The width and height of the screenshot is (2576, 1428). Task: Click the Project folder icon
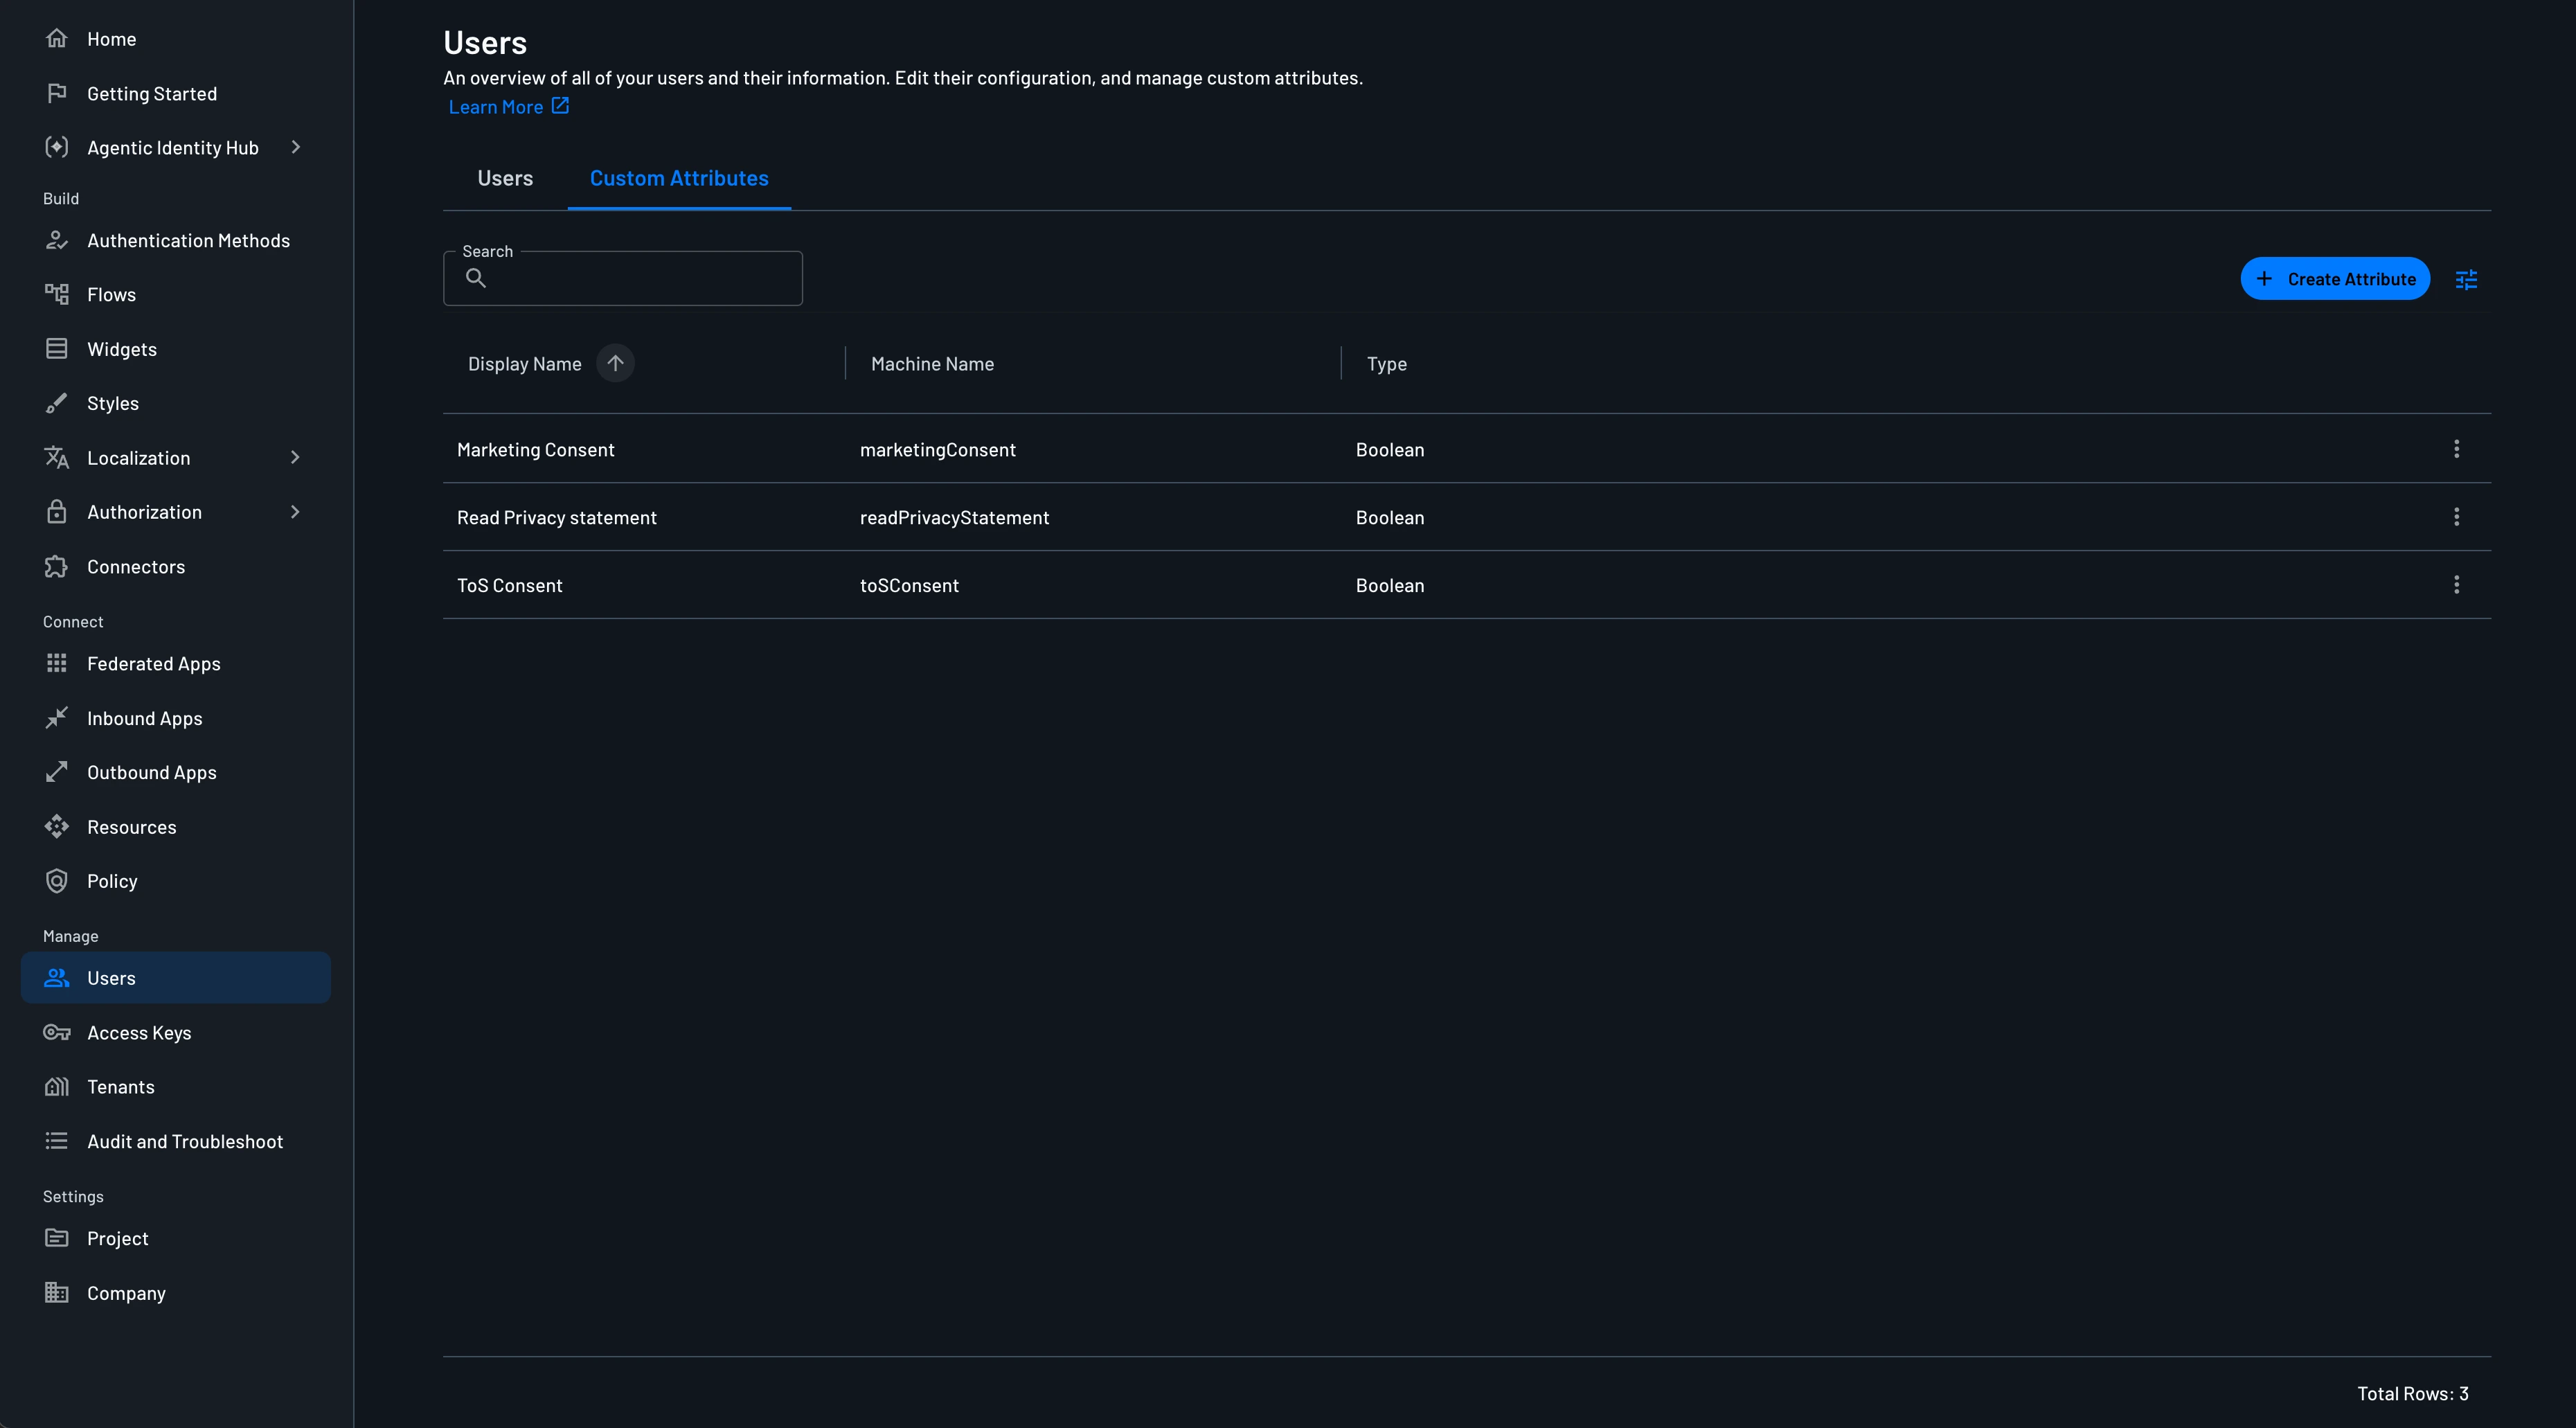[x=57, y=1237]
